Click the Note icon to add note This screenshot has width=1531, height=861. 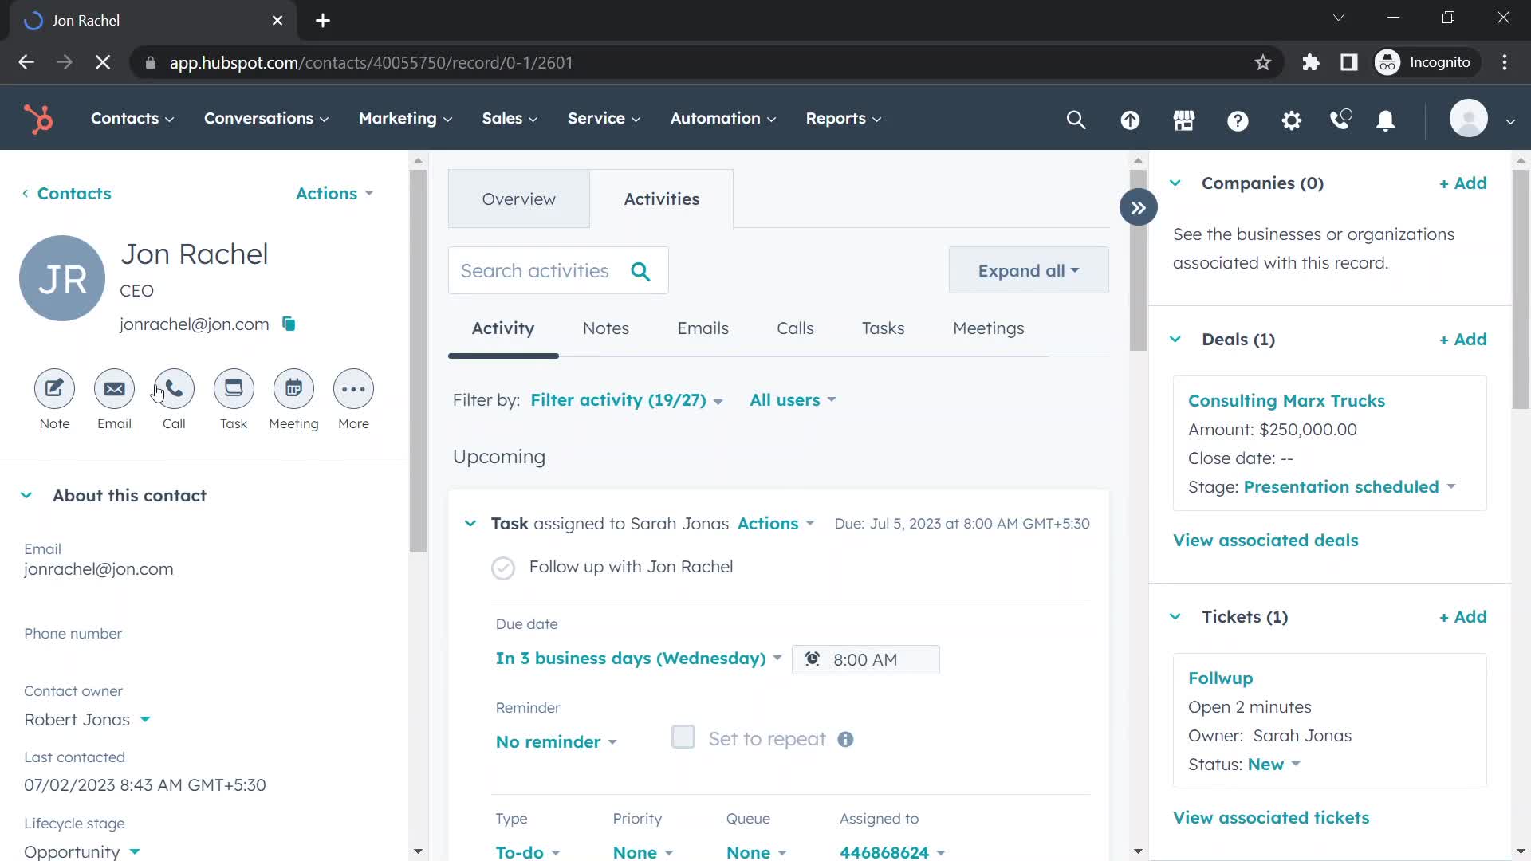[x=53, y=388]
